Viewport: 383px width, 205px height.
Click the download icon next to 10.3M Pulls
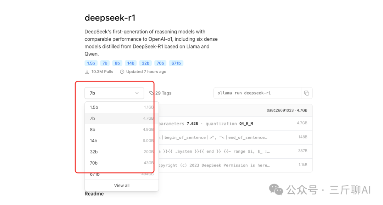pyautogui.click(x=87, y=72)
